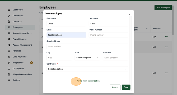Click the Street address field

tap(87, 46)
